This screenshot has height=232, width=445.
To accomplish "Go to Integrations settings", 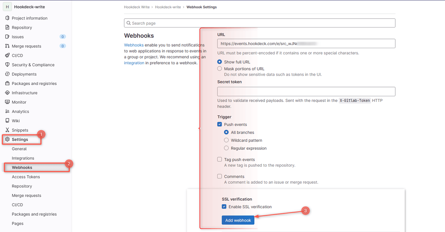I will (23, 158).
